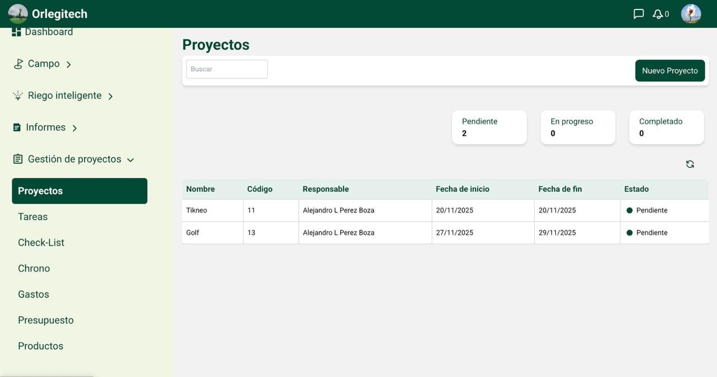
Task: Click the Riego inteligente sprinkler icon
Action: pyautogui.click(x=17, y=95)
